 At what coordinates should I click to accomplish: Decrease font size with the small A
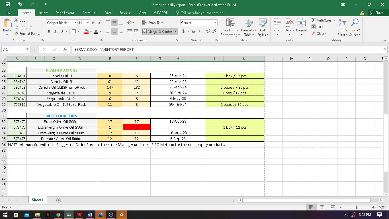(x=99, y=23)
